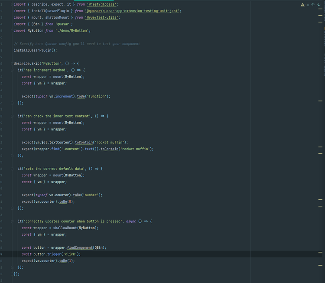The height and width of the screenshot is (283, 325).
Task: Place cursor on the await button.trigger('click') line
Action: point(51,254)
